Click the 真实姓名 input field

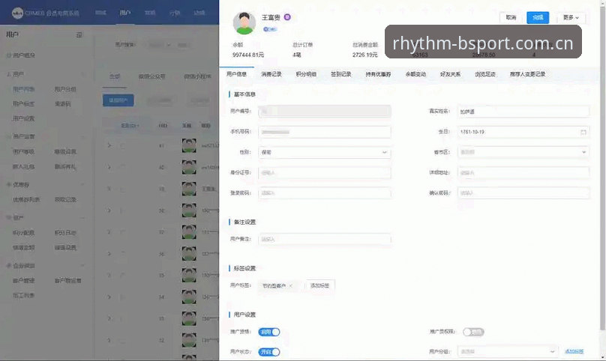523,111
